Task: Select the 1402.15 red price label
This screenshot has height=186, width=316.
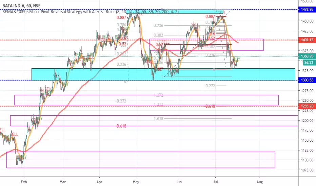Action: point(307,40)
